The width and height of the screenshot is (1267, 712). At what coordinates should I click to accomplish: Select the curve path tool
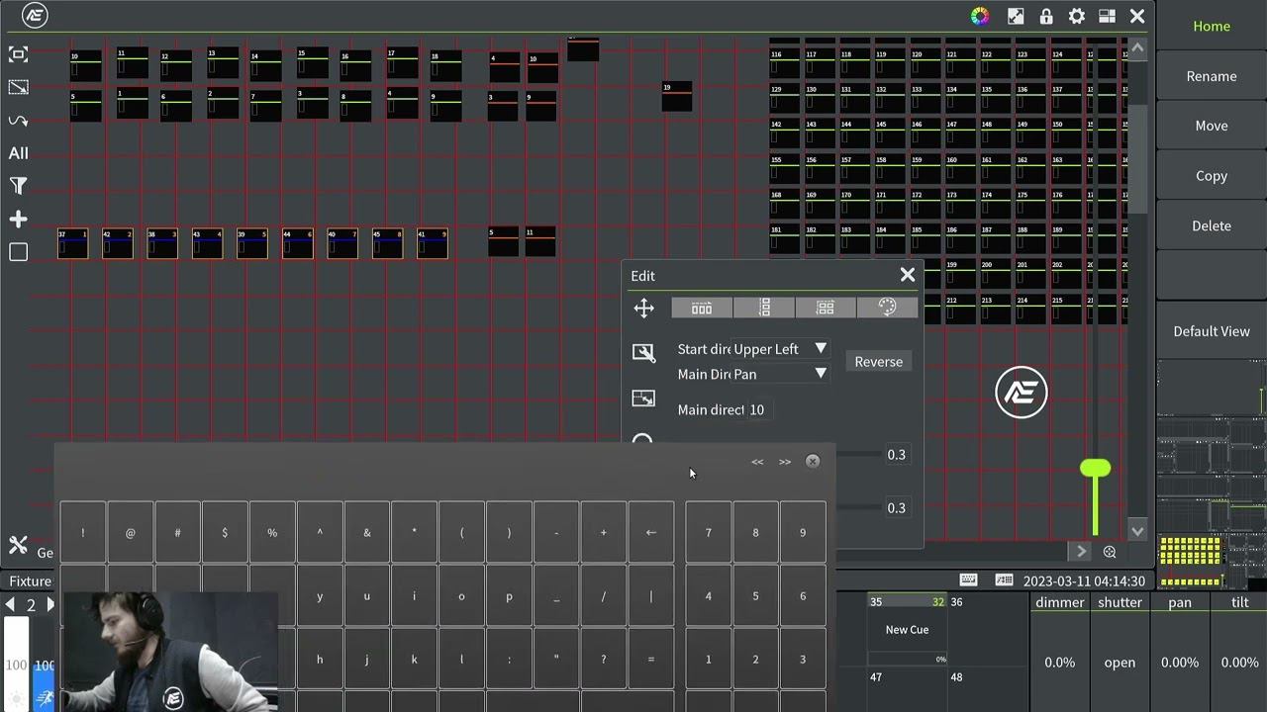tap(18, 121)
